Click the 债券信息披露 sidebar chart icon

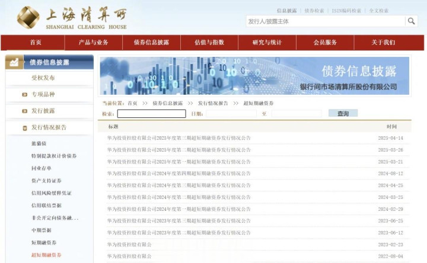[x=14, y=62]
